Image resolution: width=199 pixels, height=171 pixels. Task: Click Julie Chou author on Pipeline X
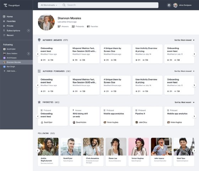coord(141,122)
